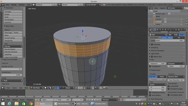Image resolution: width=188 pixels, height=106 pixels.
Task: Click the Shrink/Fatten button
Action: tap(13, 20)
